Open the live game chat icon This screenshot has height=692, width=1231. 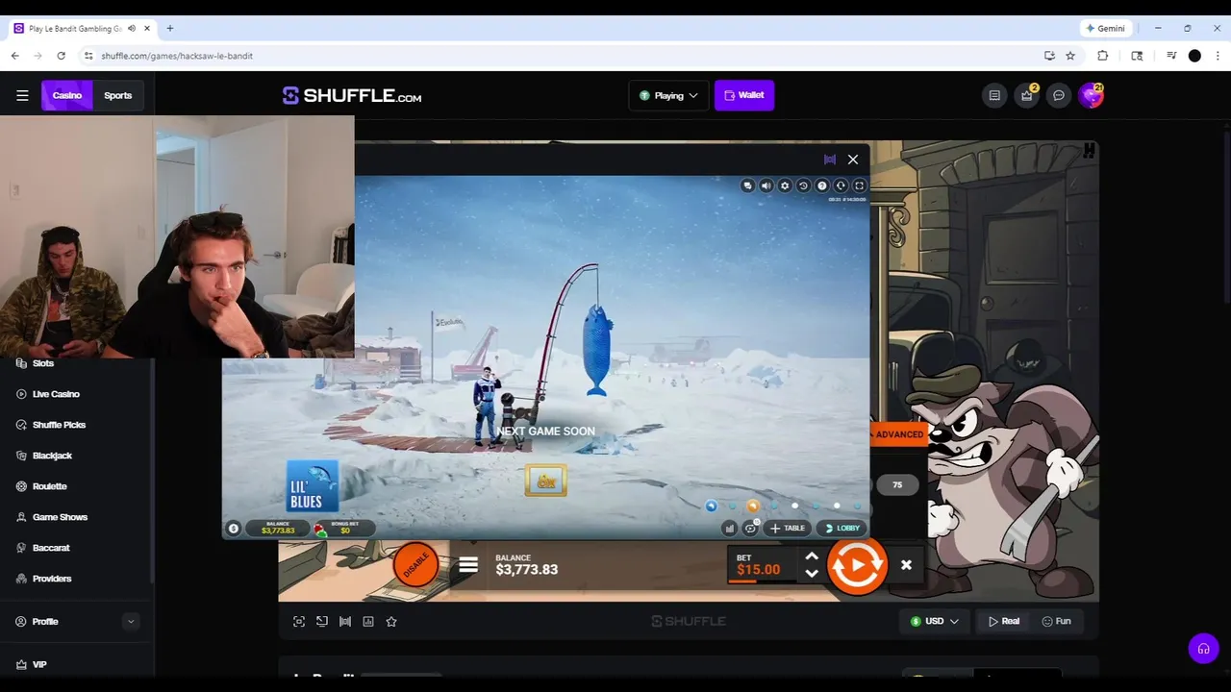(747, 185)
